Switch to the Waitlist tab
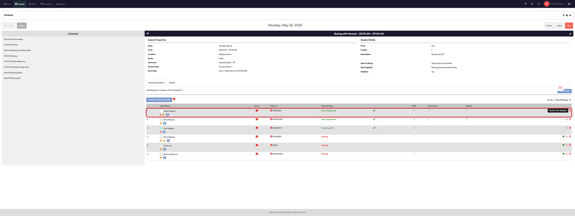Screen dimensions: 575x216 [x=172, y=83]
